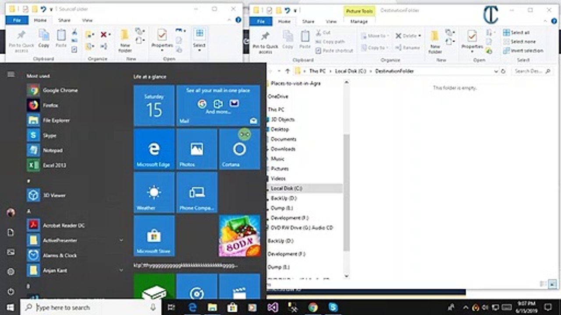Open the Mail tile in Start menu
561x315 pixels.
pyautogui.click(x=218, y=106)
